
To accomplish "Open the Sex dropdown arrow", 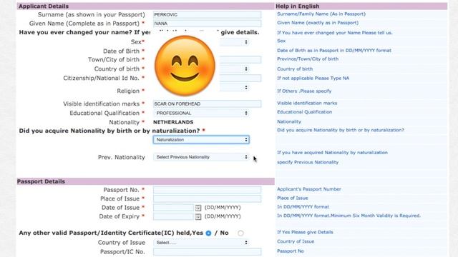I will [x=246, y=42].
